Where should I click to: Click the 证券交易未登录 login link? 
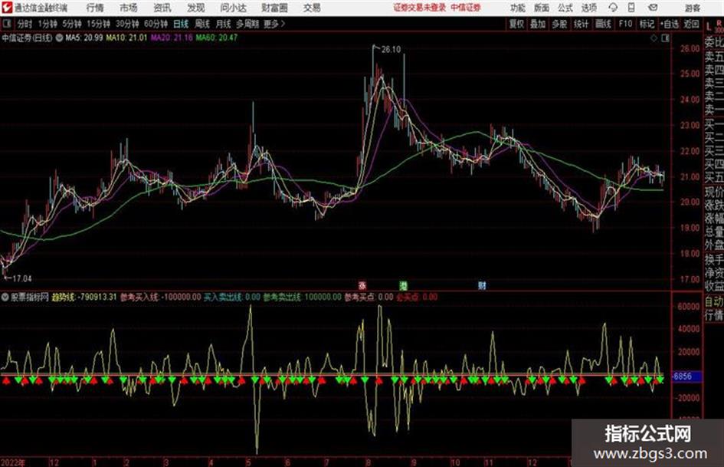(x=420, y=8)
